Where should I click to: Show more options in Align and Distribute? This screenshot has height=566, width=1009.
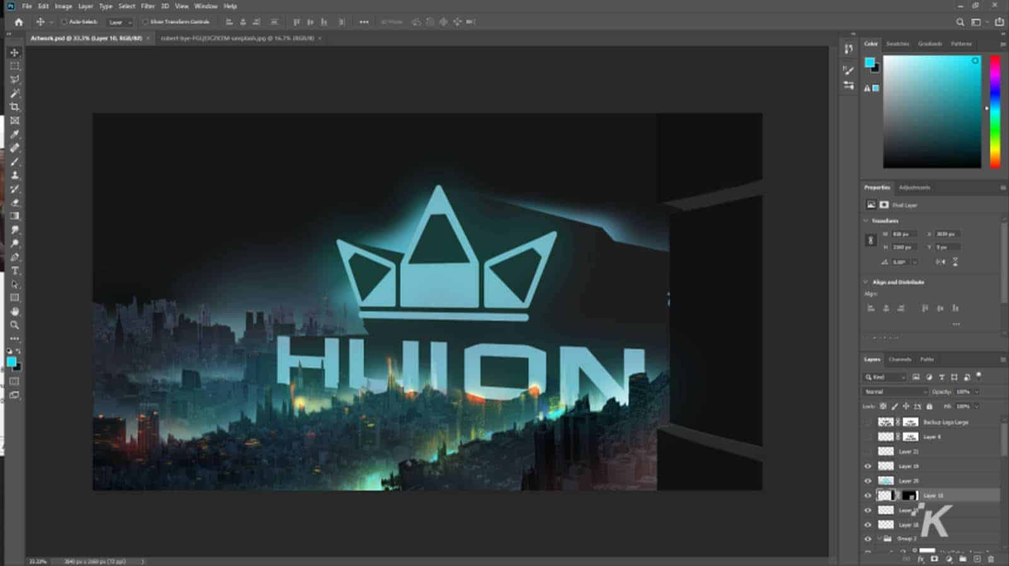956,324
